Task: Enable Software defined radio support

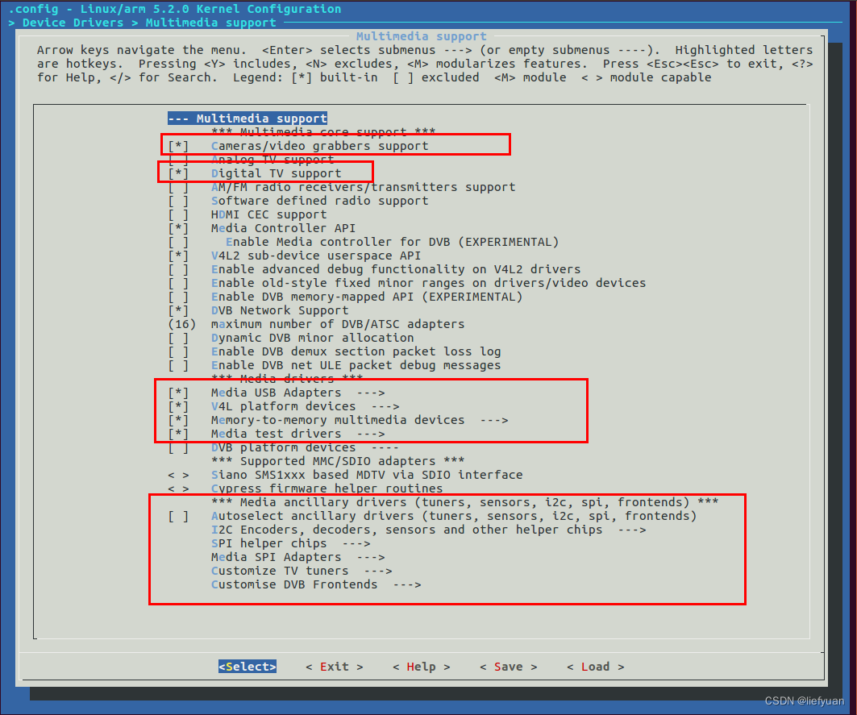Action: (x=178, y=201)
